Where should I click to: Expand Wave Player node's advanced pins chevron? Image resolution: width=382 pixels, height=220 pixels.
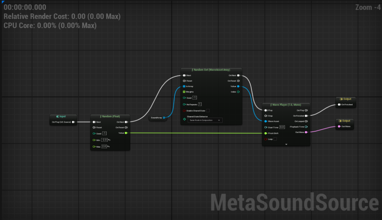pyautogui.click(x=286, y=144)
